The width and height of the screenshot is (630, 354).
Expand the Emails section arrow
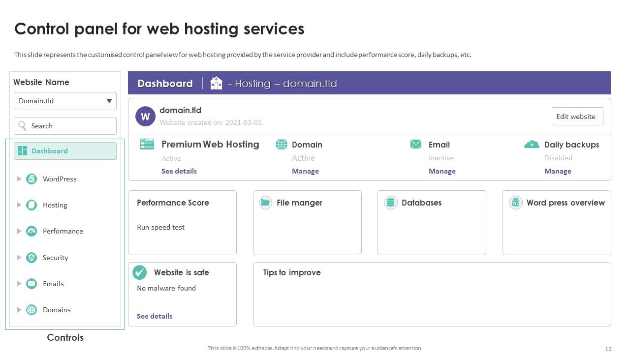19,284
